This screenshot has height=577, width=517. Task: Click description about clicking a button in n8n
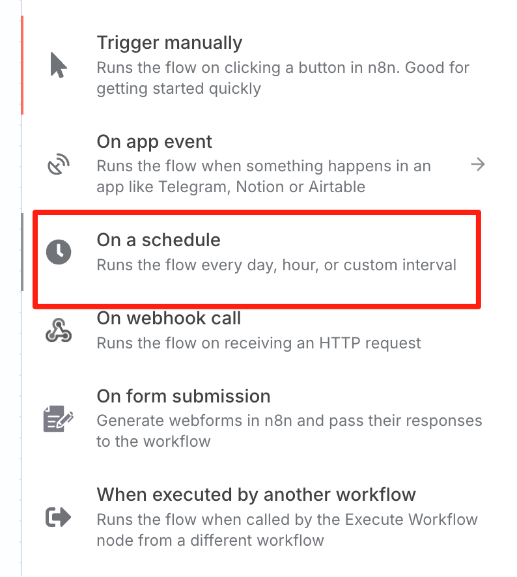[x=283, y=78]
